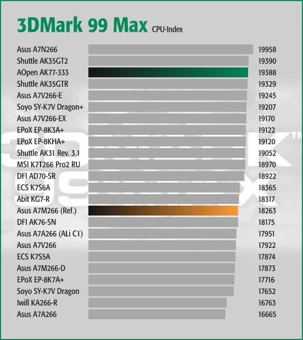Click the 19388 score value

click(267, 72)
